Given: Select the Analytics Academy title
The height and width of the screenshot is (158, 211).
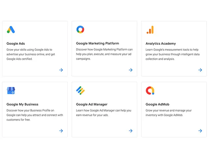Looking at the screenshot, I should 161,43.
